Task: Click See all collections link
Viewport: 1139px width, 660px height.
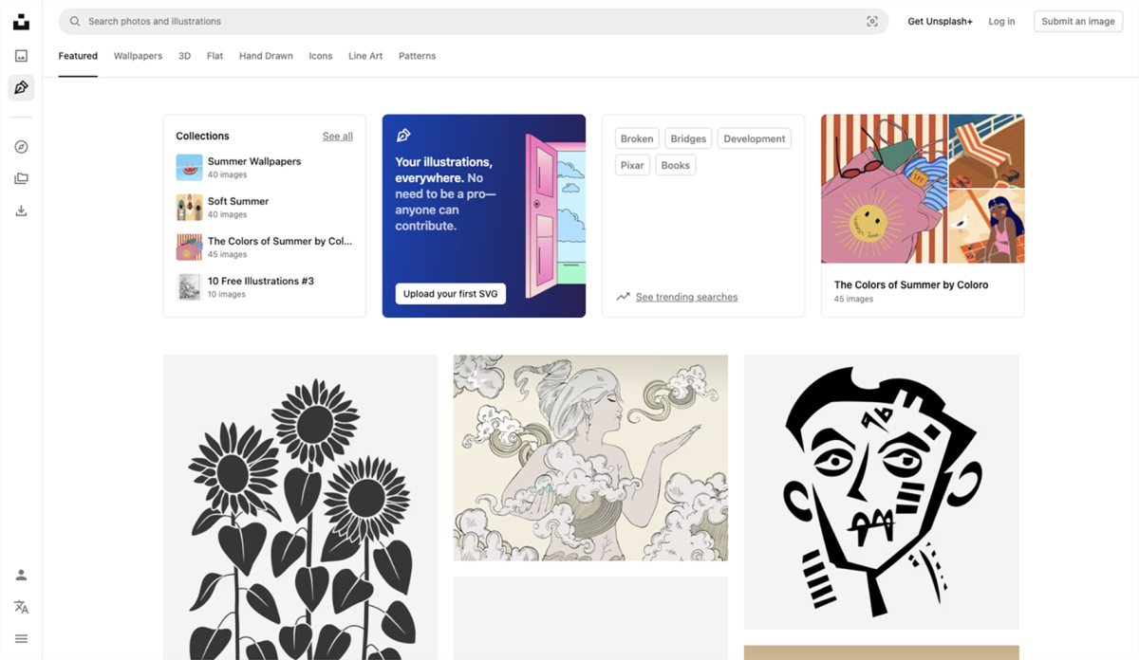Action: pos(338,137)
